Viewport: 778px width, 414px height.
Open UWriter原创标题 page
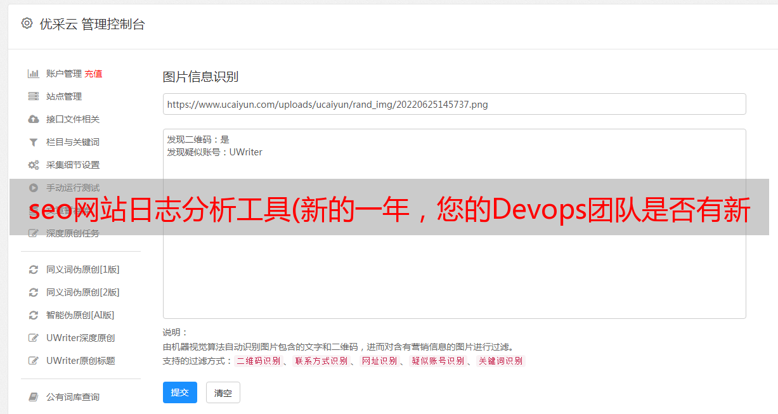click(81, 361)
